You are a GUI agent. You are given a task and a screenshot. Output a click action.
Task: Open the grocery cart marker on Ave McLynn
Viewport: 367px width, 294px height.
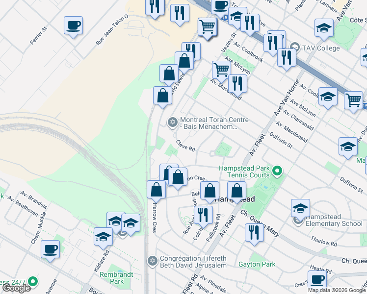pos(221,72)
